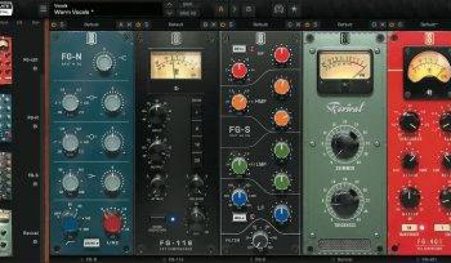Select FG-401 thumbnail in module library
Viewport: 451px width, 263px height.
[x=6, y=60]
